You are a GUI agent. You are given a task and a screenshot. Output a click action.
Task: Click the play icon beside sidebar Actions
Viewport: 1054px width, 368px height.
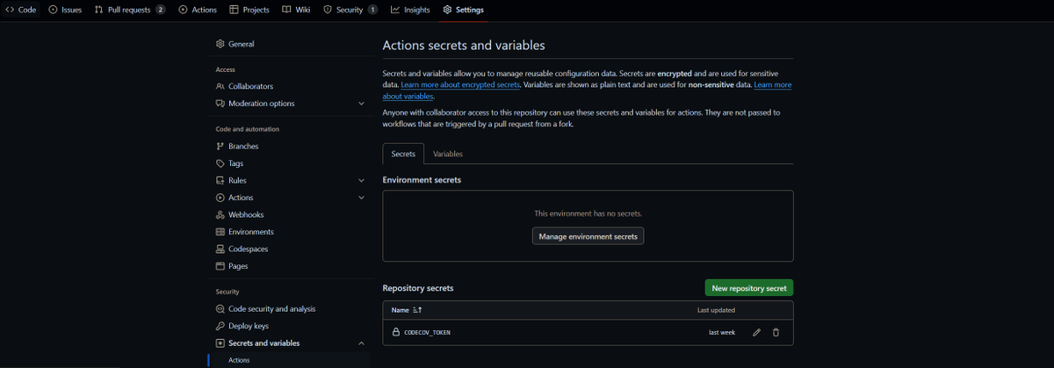(220, 198)
